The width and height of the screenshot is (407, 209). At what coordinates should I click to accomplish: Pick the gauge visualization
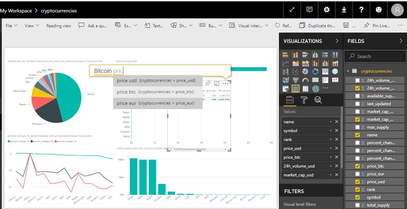tap(305, 80)
